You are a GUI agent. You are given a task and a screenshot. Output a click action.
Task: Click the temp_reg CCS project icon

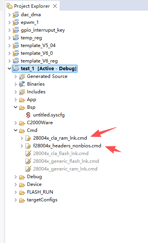[x=16, y=38]
